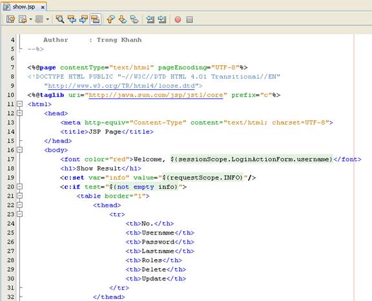
Task: Click the 'Lastname' table header text
Action: pyautogui.click(x=158, y=251)
